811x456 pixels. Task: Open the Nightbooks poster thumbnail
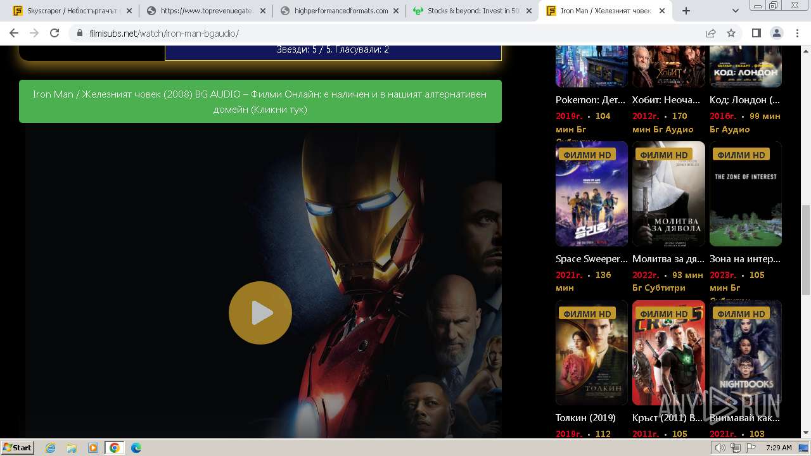(x=746, y=353)
